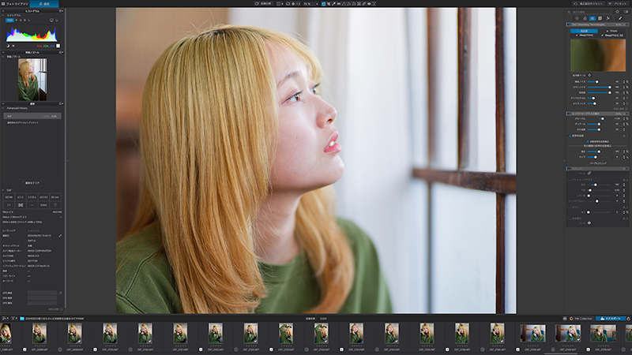Collapse the Advanced History section
This screenshot has width=632, height=355.
[x=3, y=108]
